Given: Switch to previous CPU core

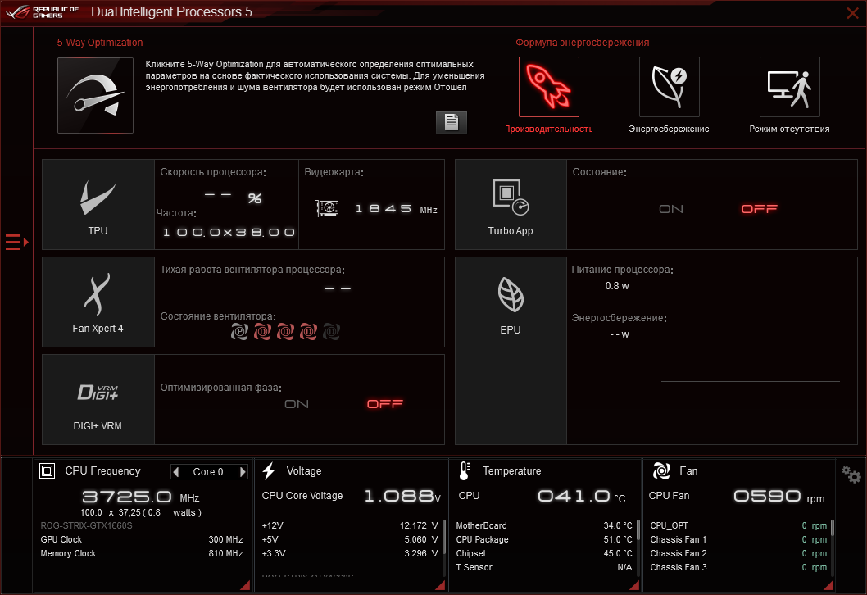Looking at the screenshot, I should [176, 472].
